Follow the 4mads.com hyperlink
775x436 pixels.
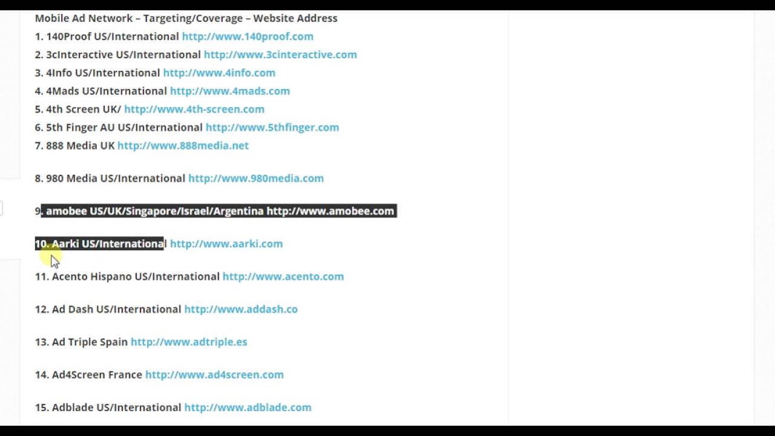(230, 91)
